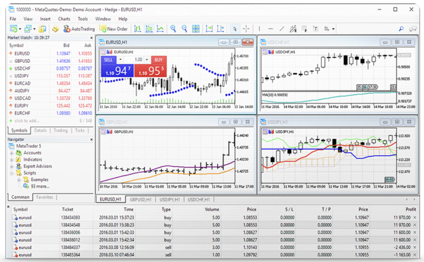Image resolution: width=424 pixels, height=262 pixels.
Task: Click the SELL button on EURUSD chart
Action: [x=108, y=60]
